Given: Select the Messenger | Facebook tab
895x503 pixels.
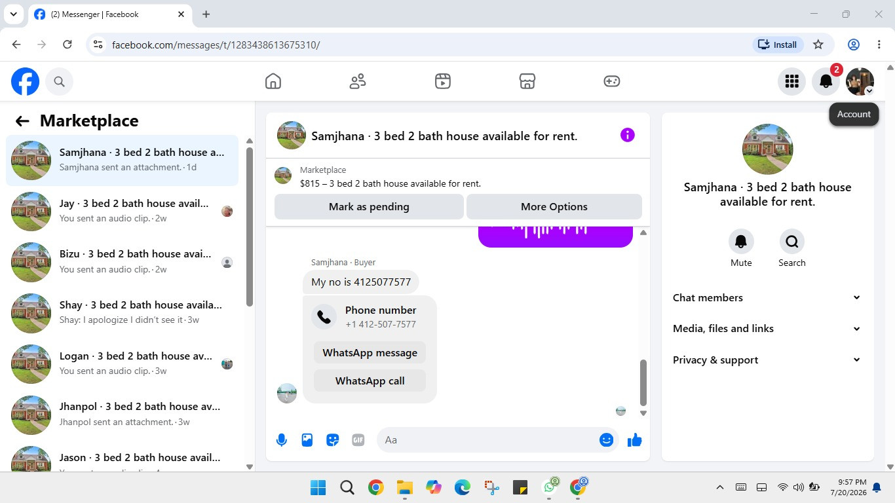Looking at the screenshot, I should (x=109, y=14).
